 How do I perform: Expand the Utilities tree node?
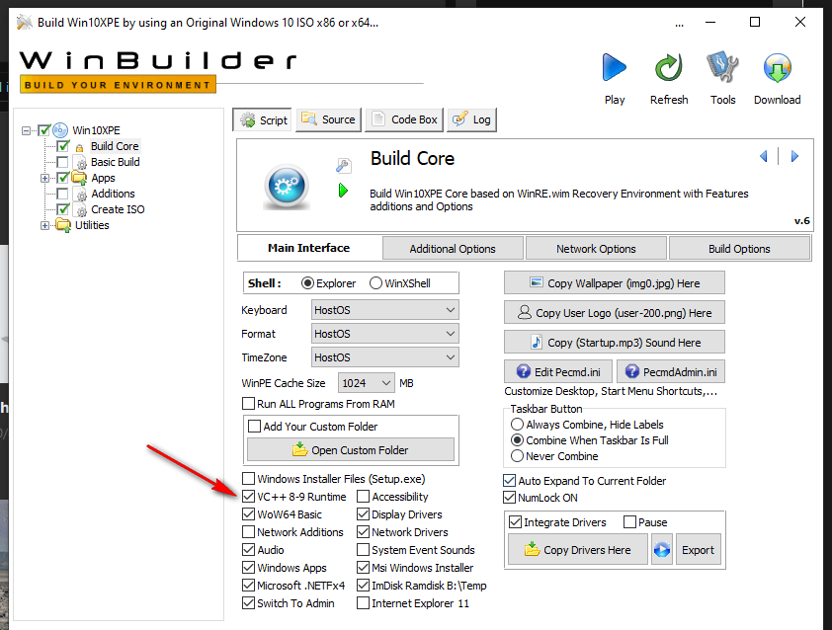coord(45,225)
